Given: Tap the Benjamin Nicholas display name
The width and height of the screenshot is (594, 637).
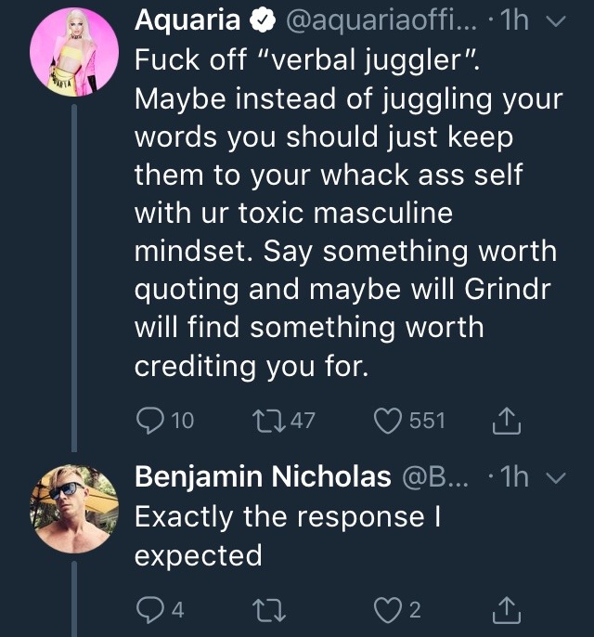Looking at the screenshot, I should coord(263,477).
